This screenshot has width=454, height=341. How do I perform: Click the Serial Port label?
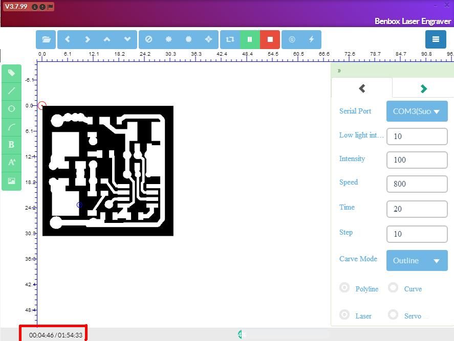click(355, 111)
